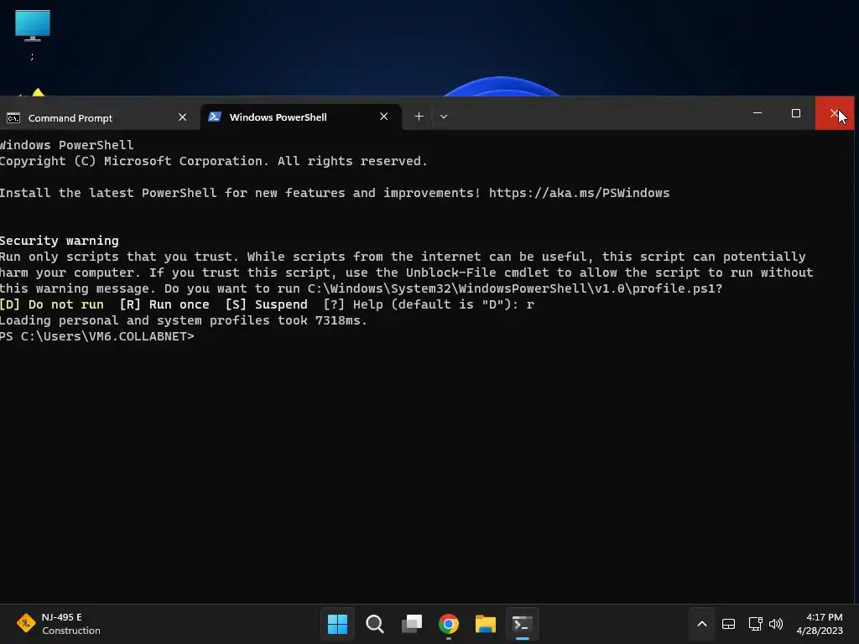
Task: Minimize the Terminal window
Action: tap(757, 113)
